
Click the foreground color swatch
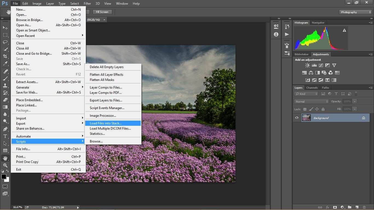(x=4, y=177)
